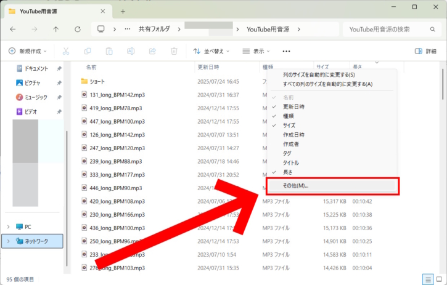Image resolution: width=447 pixels, height=285 pixels.
Task: Open the see more ellipsis menu
Action: point(286,52)
